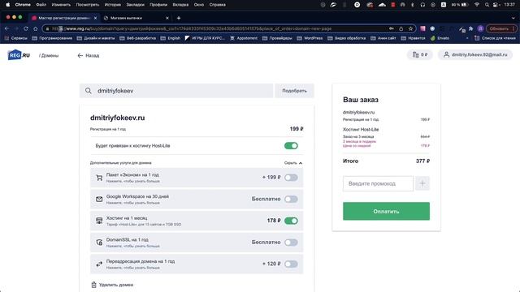
Task: Open the Envato bookmark
Action: click(x=440, y=38)
